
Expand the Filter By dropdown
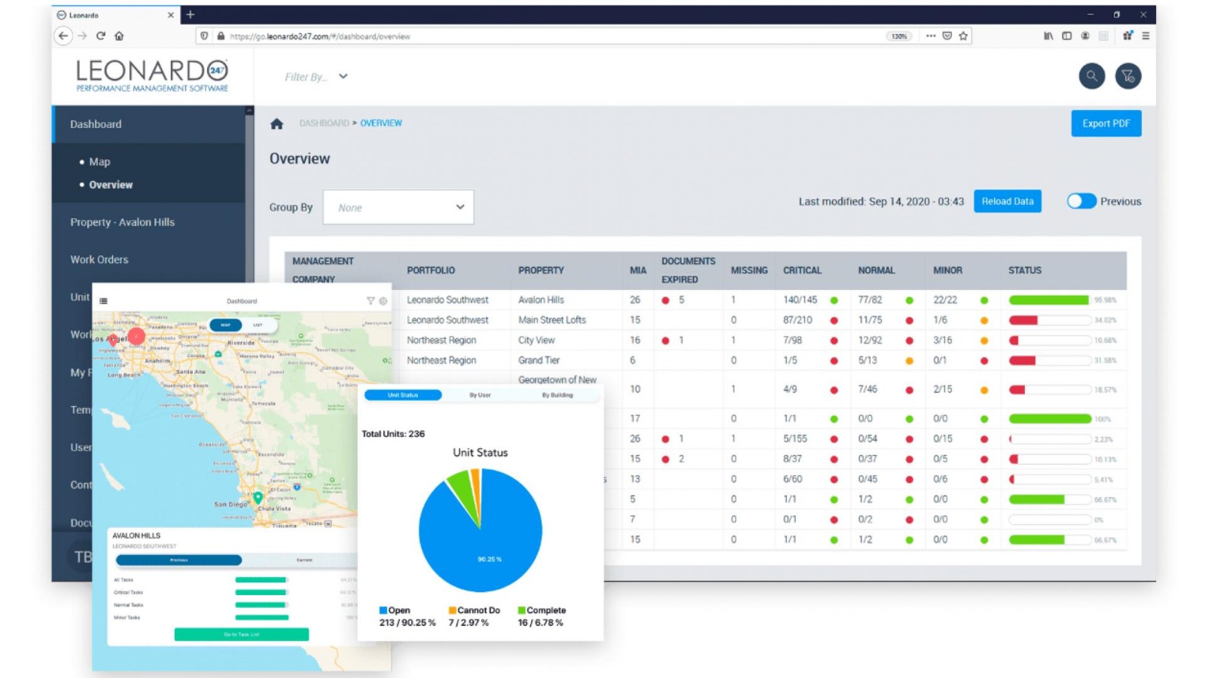point(316,76)
